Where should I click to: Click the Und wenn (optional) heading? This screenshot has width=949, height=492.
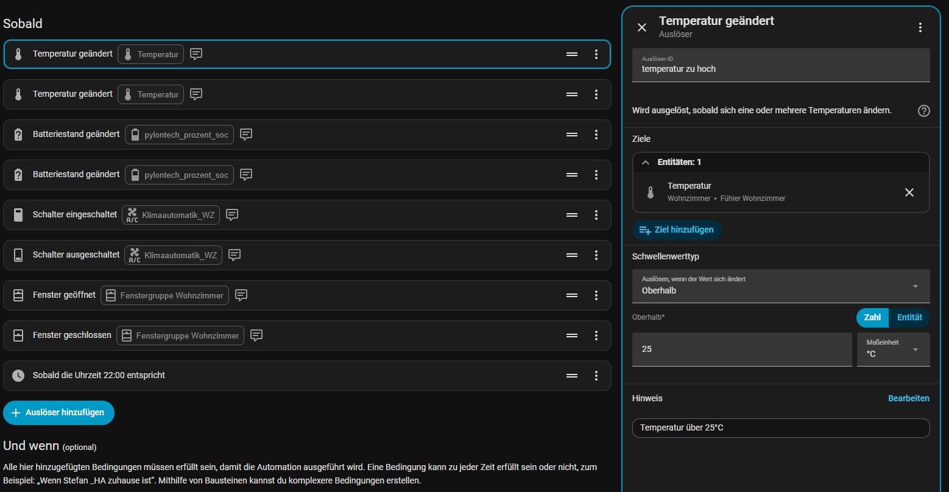point(50,446)
